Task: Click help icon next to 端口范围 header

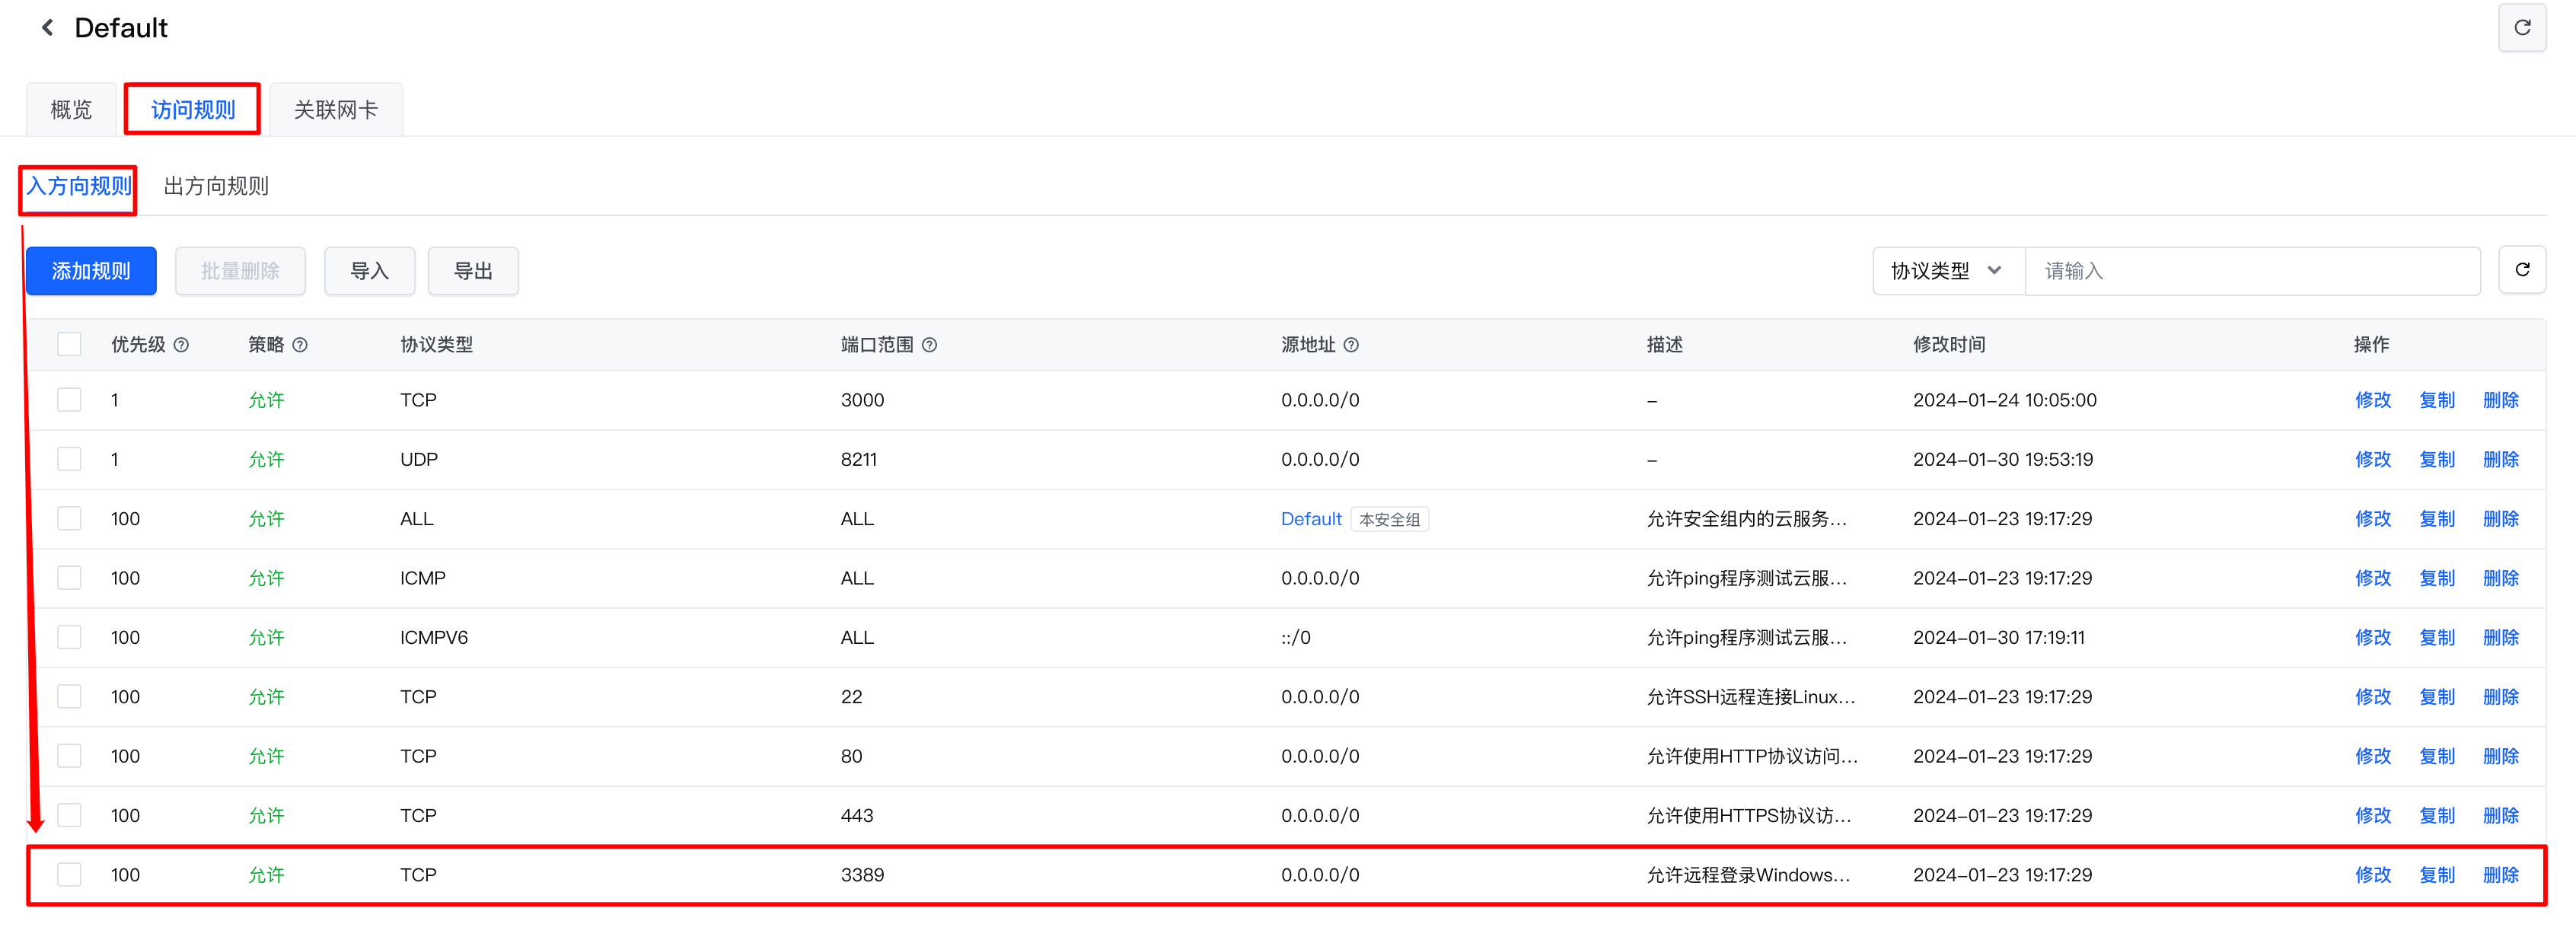Action: pos(929,345)
